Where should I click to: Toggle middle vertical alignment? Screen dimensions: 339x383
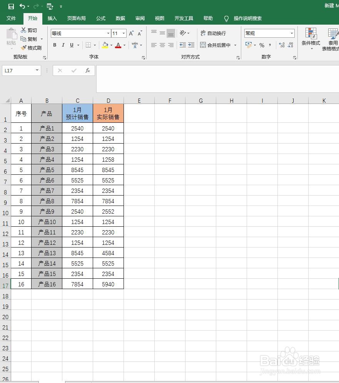162,33
